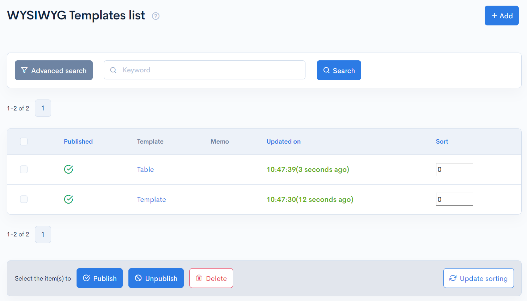Click inside the Keyword search field
The image size is (527, 301).
click(x=205, y=70)
